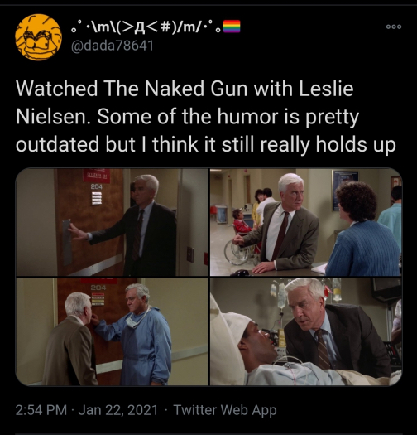Open image of man pushing door 204
Viewport: 417px width, 435px height.
(112, 222)
